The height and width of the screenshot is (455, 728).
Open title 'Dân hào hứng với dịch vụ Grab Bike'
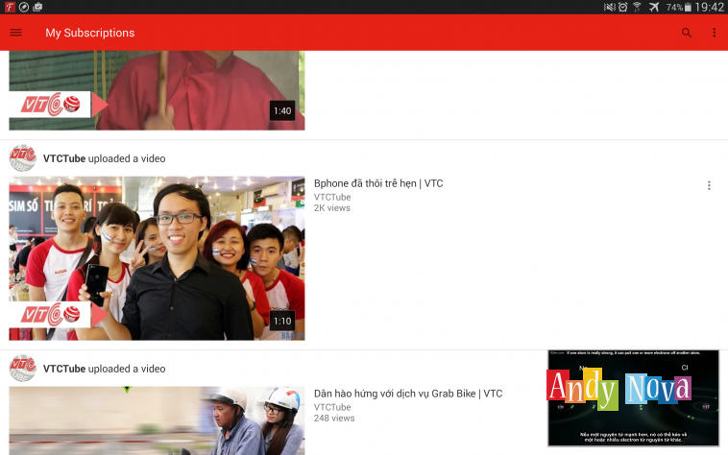click(x=408, y=394)
